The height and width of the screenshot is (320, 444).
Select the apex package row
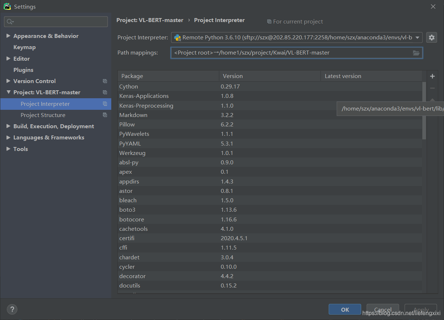pyautogui.click(x=270, y=172)
